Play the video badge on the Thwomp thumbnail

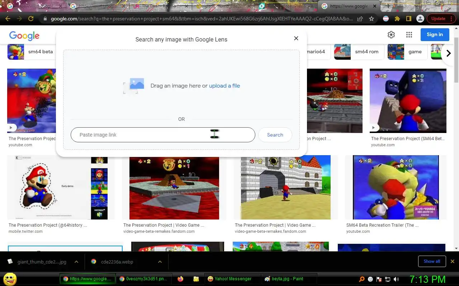click(374, 128)
